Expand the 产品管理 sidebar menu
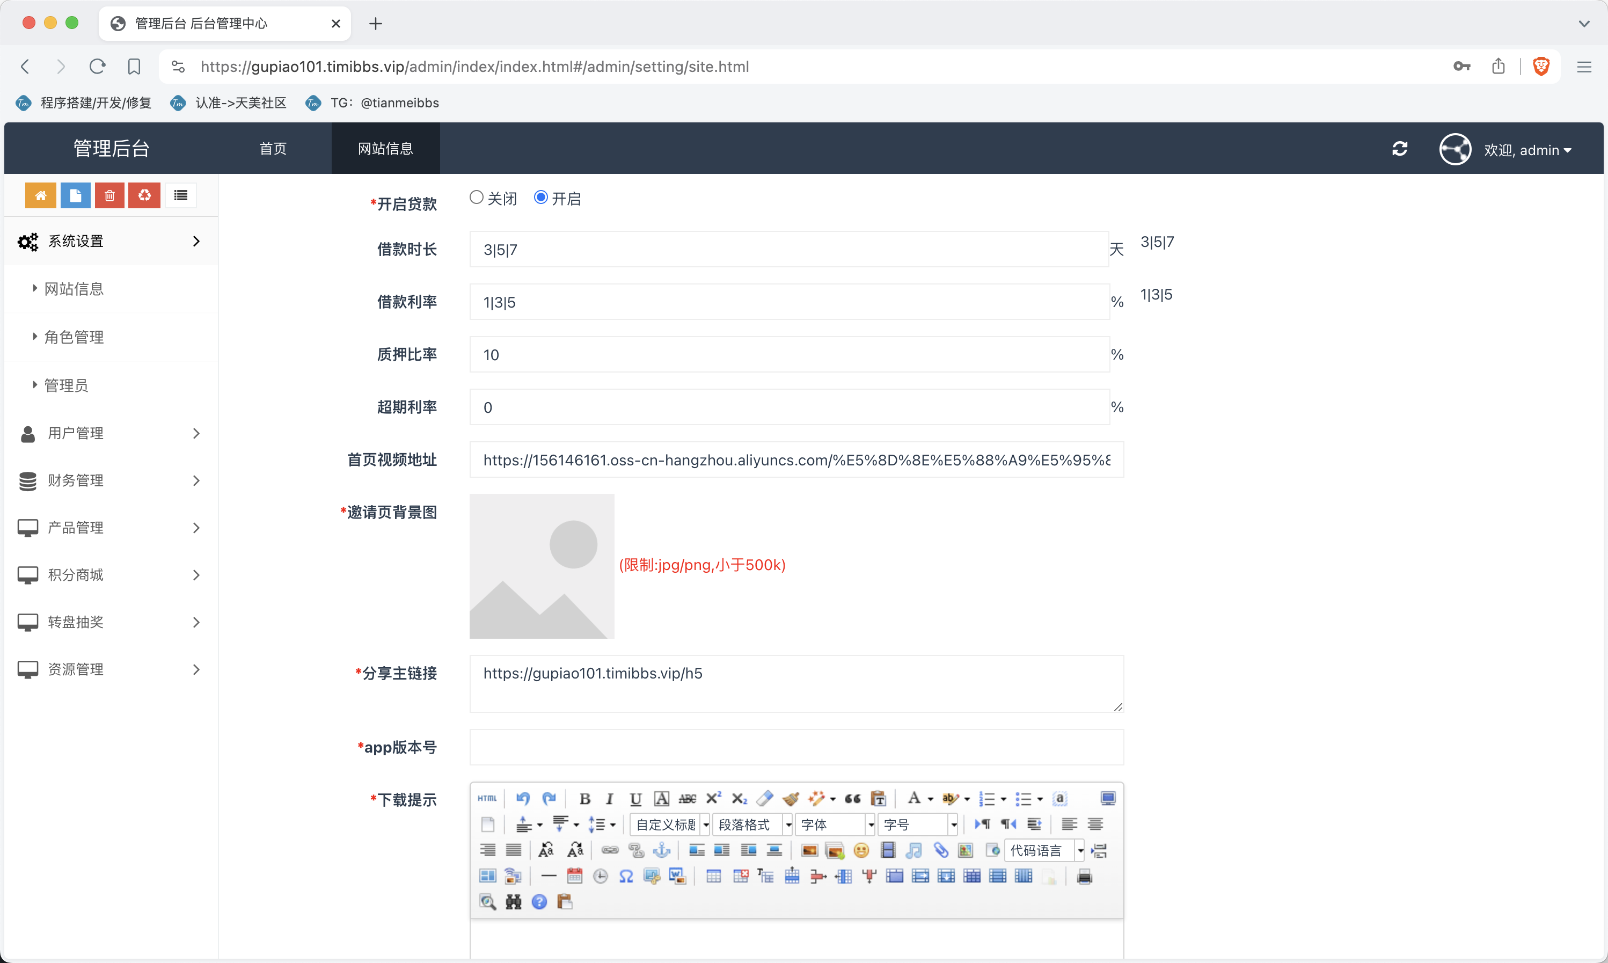 (x=111, y=528)
